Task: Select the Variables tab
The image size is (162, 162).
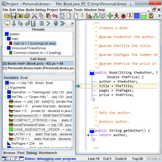Action: click(11, 78)
